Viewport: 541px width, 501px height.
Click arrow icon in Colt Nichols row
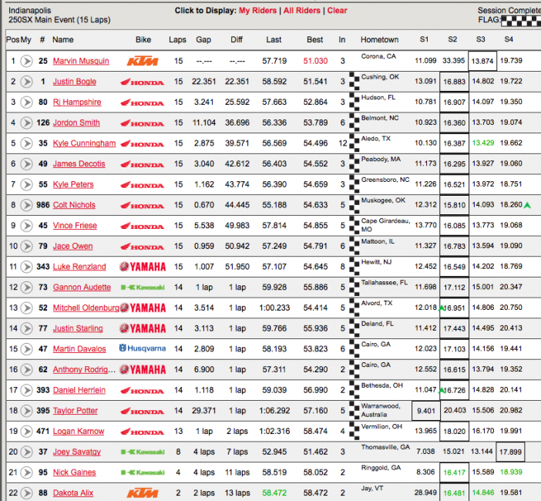(x=26, y=205)
